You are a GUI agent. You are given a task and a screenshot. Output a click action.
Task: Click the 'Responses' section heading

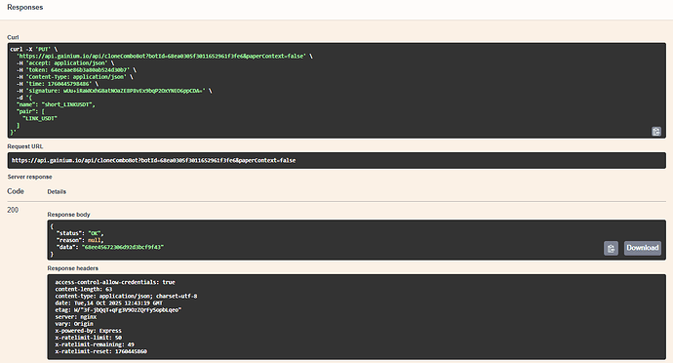click(25, 7)
